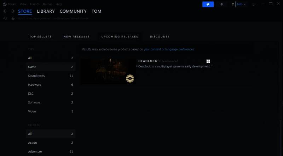Go back with the left arrow

coord(5,11)
